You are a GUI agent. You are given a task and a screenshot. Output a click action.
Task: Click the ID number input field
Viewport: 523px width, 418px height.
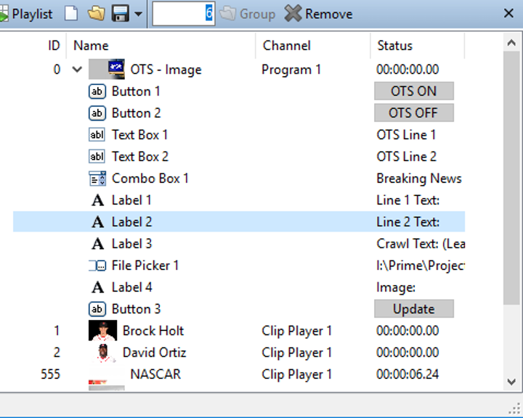tap(182, 14)
